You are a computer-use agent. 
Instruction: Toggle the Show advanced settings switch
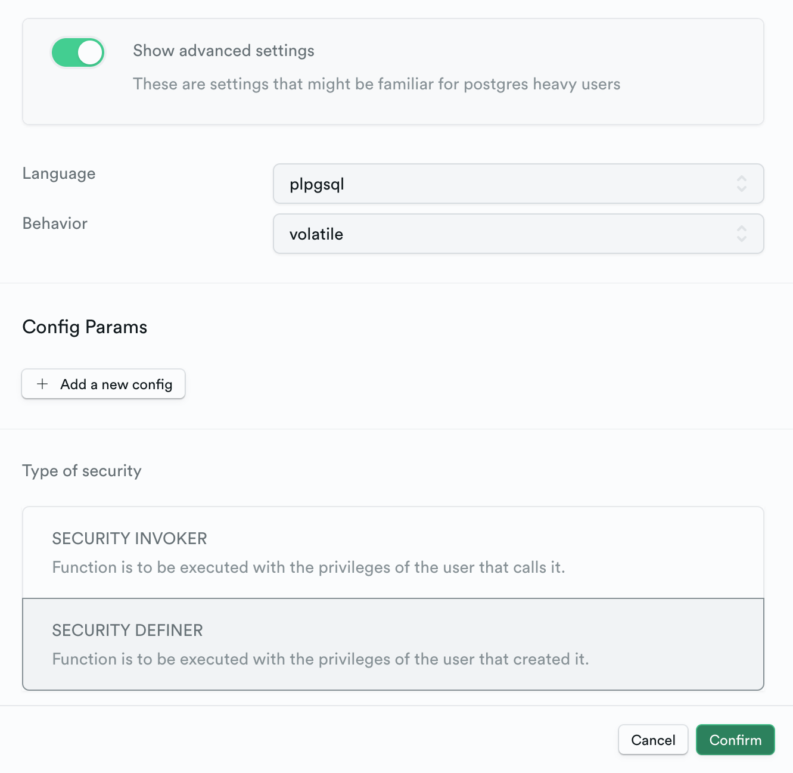(78, 52)
